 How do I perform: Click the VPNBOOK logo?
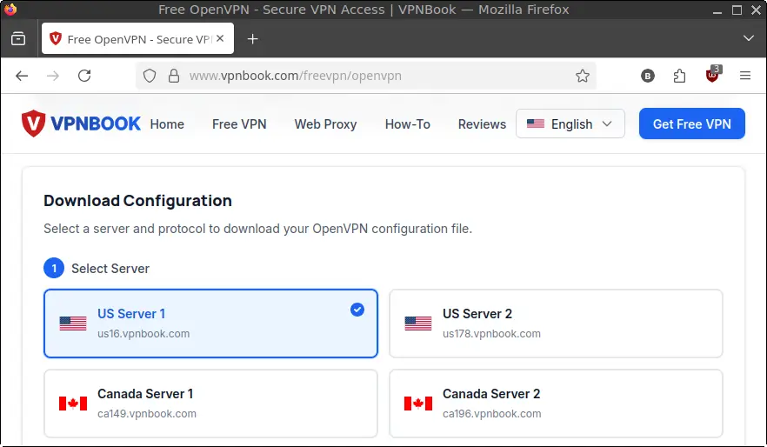(x=81, y=123)
